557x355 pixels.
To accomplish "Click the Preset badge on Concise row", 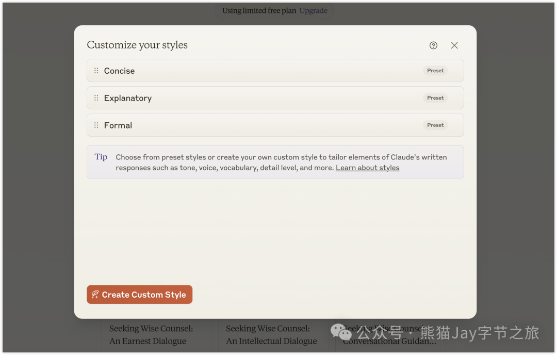I will [435, 70].
